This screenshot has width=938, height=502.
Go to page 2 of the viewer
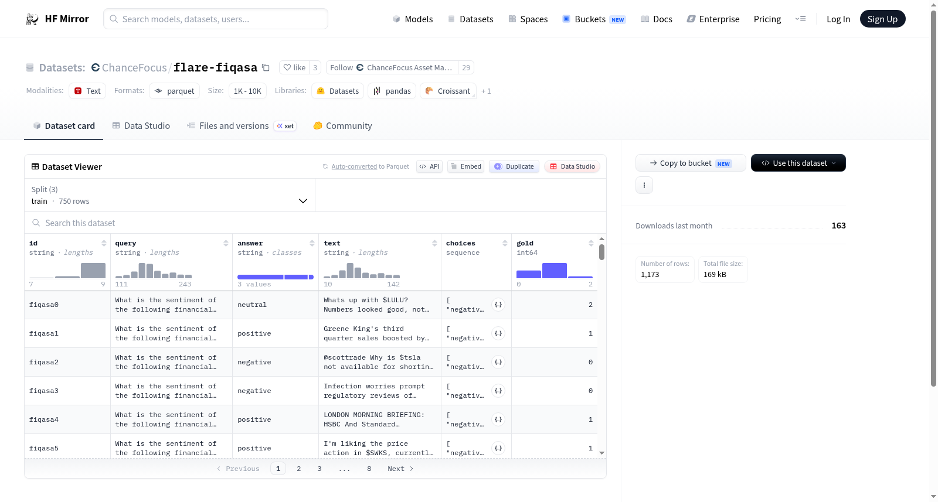pos(299,469)
